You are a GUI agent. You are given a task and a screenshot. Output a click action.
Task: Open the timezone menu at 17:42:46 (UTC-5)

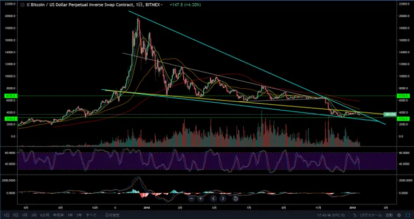[330, 215]
